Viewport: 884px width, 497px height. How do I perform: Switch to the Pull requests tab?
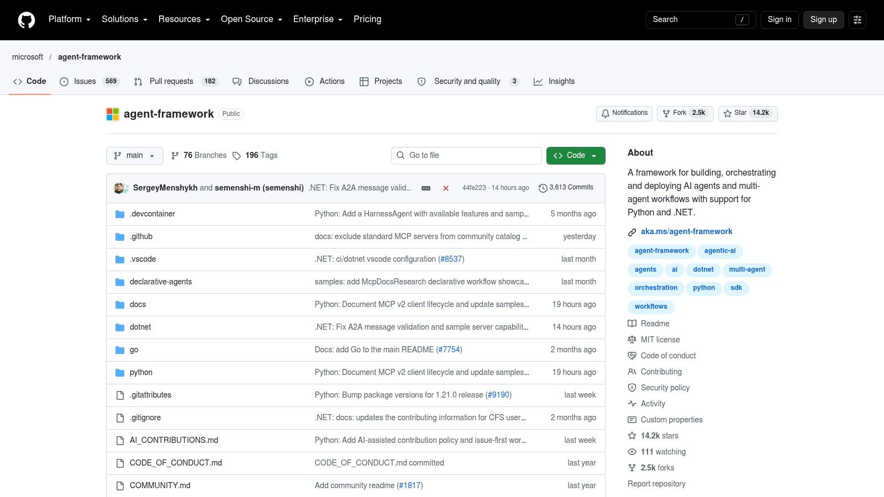(176, 81)
